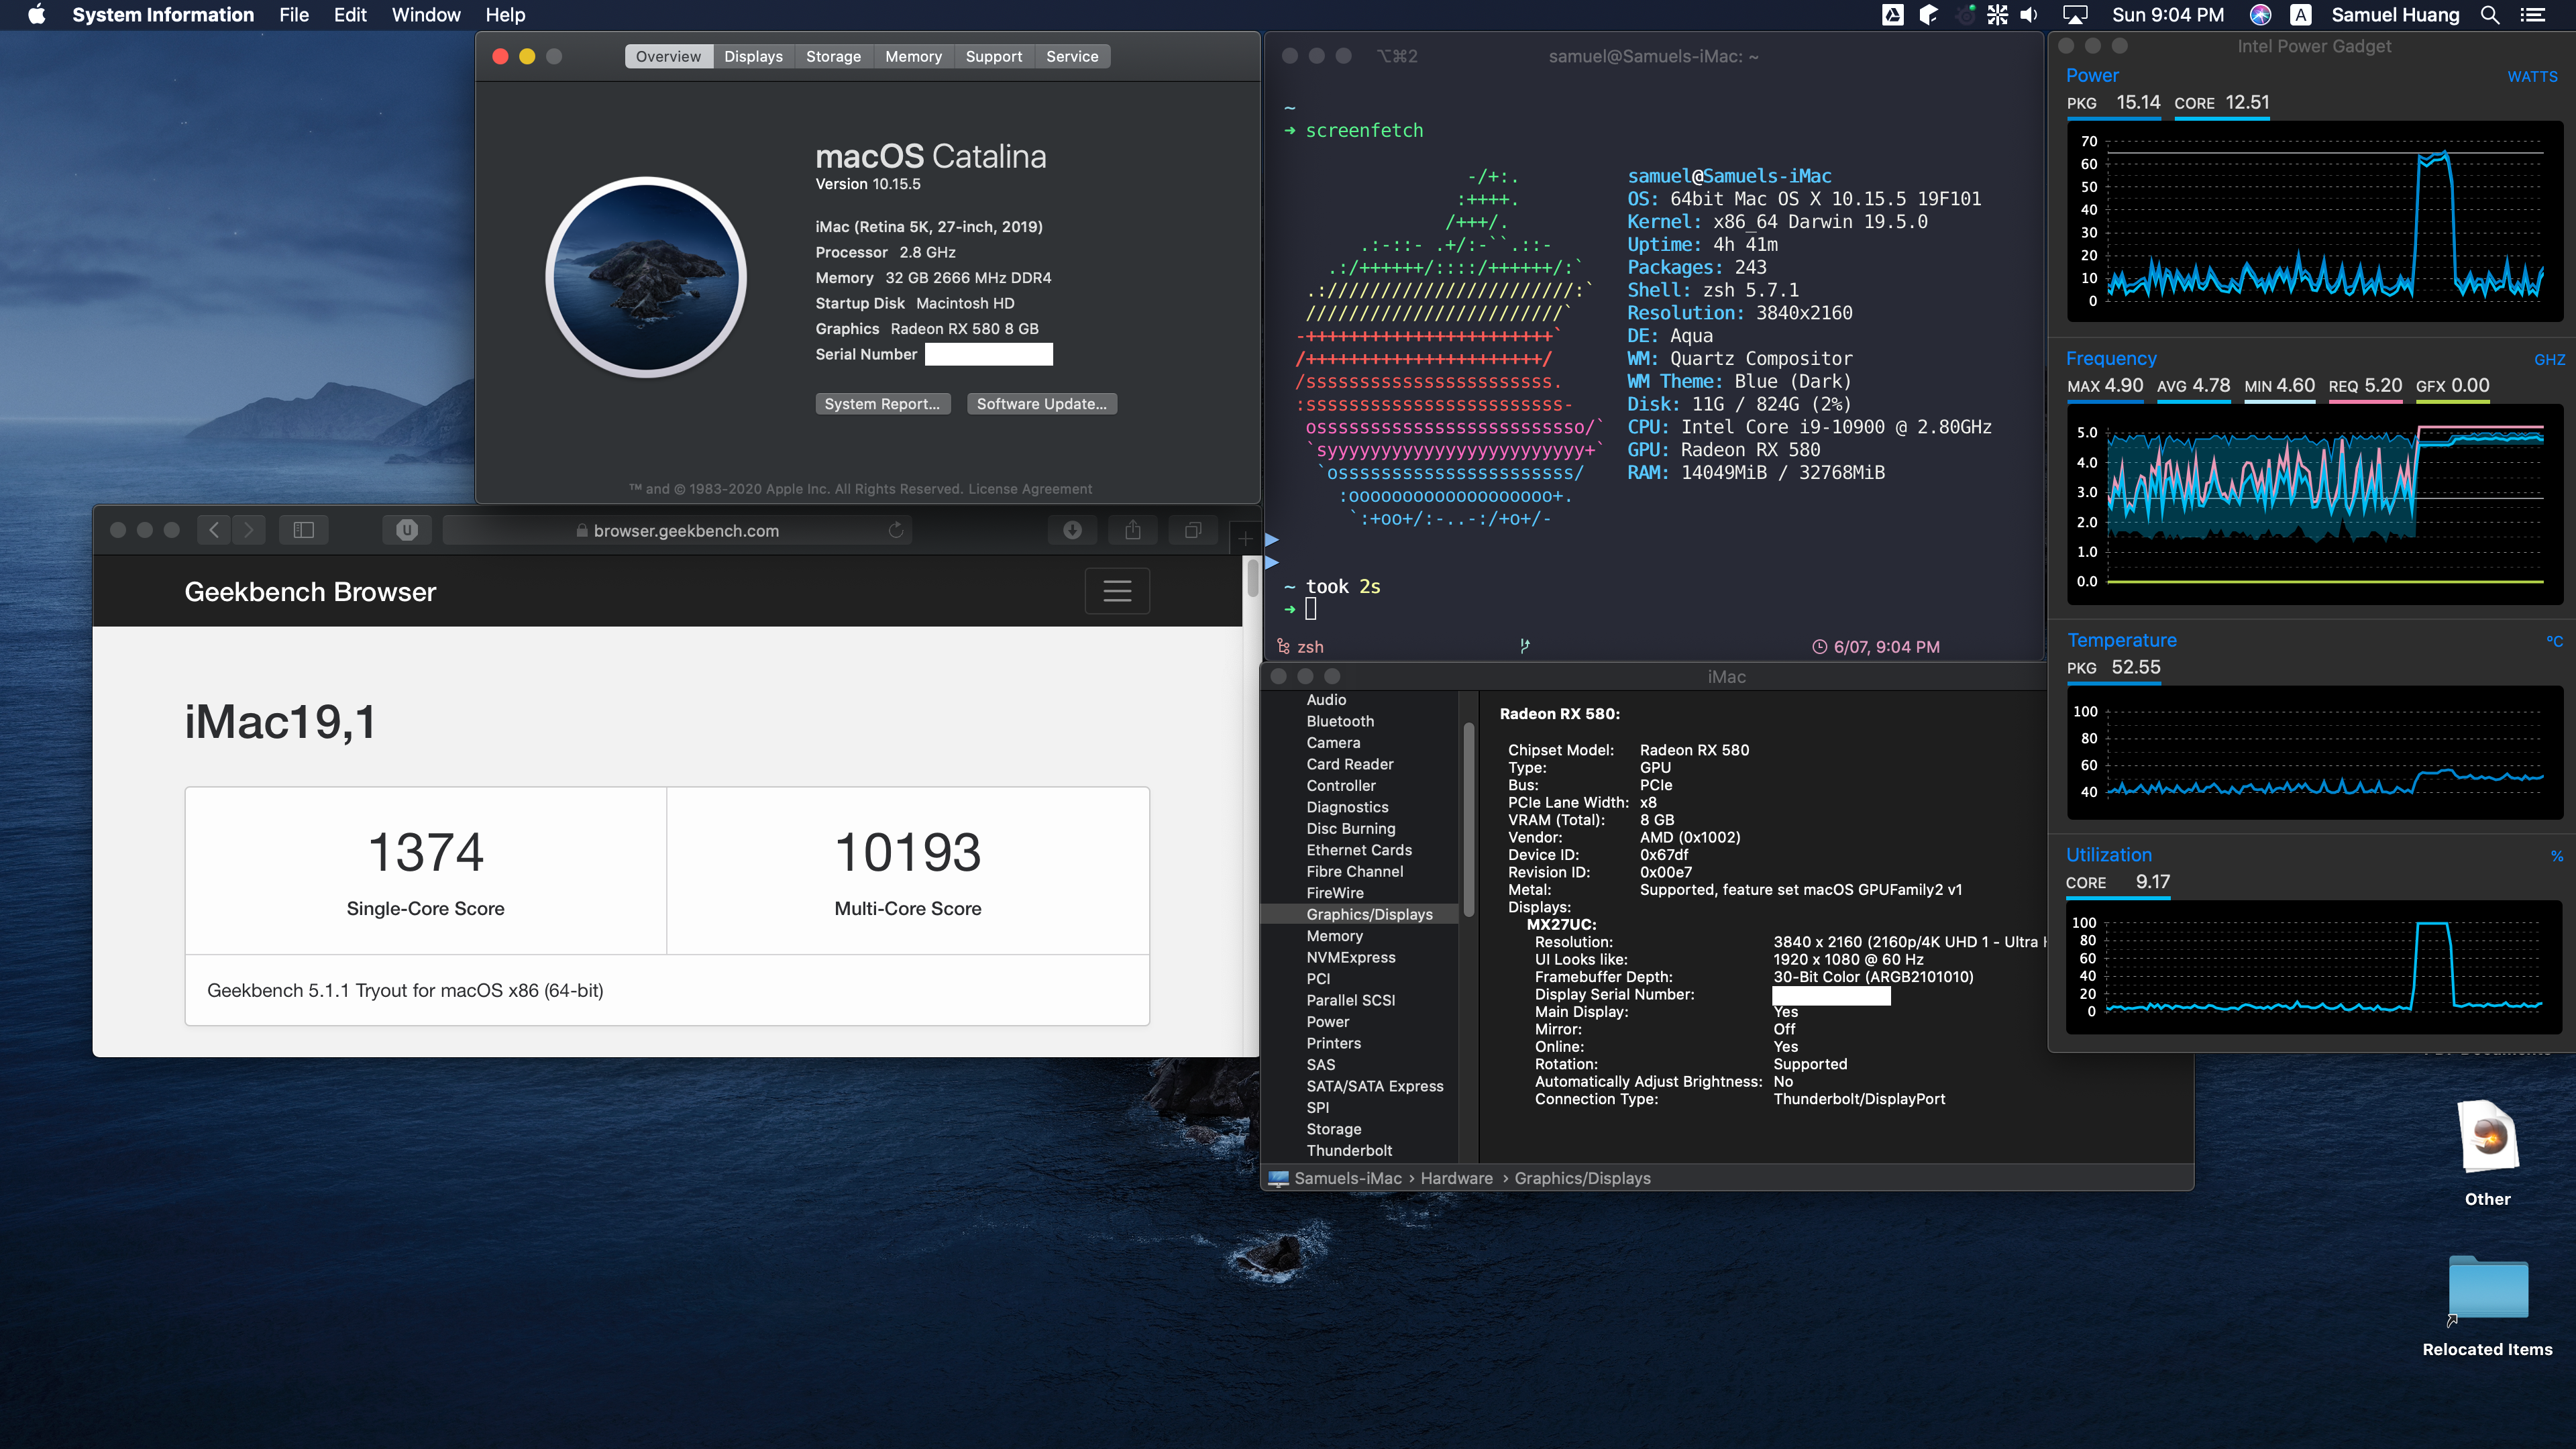Open the volume control in menu bar

(x=2029, y=15)
